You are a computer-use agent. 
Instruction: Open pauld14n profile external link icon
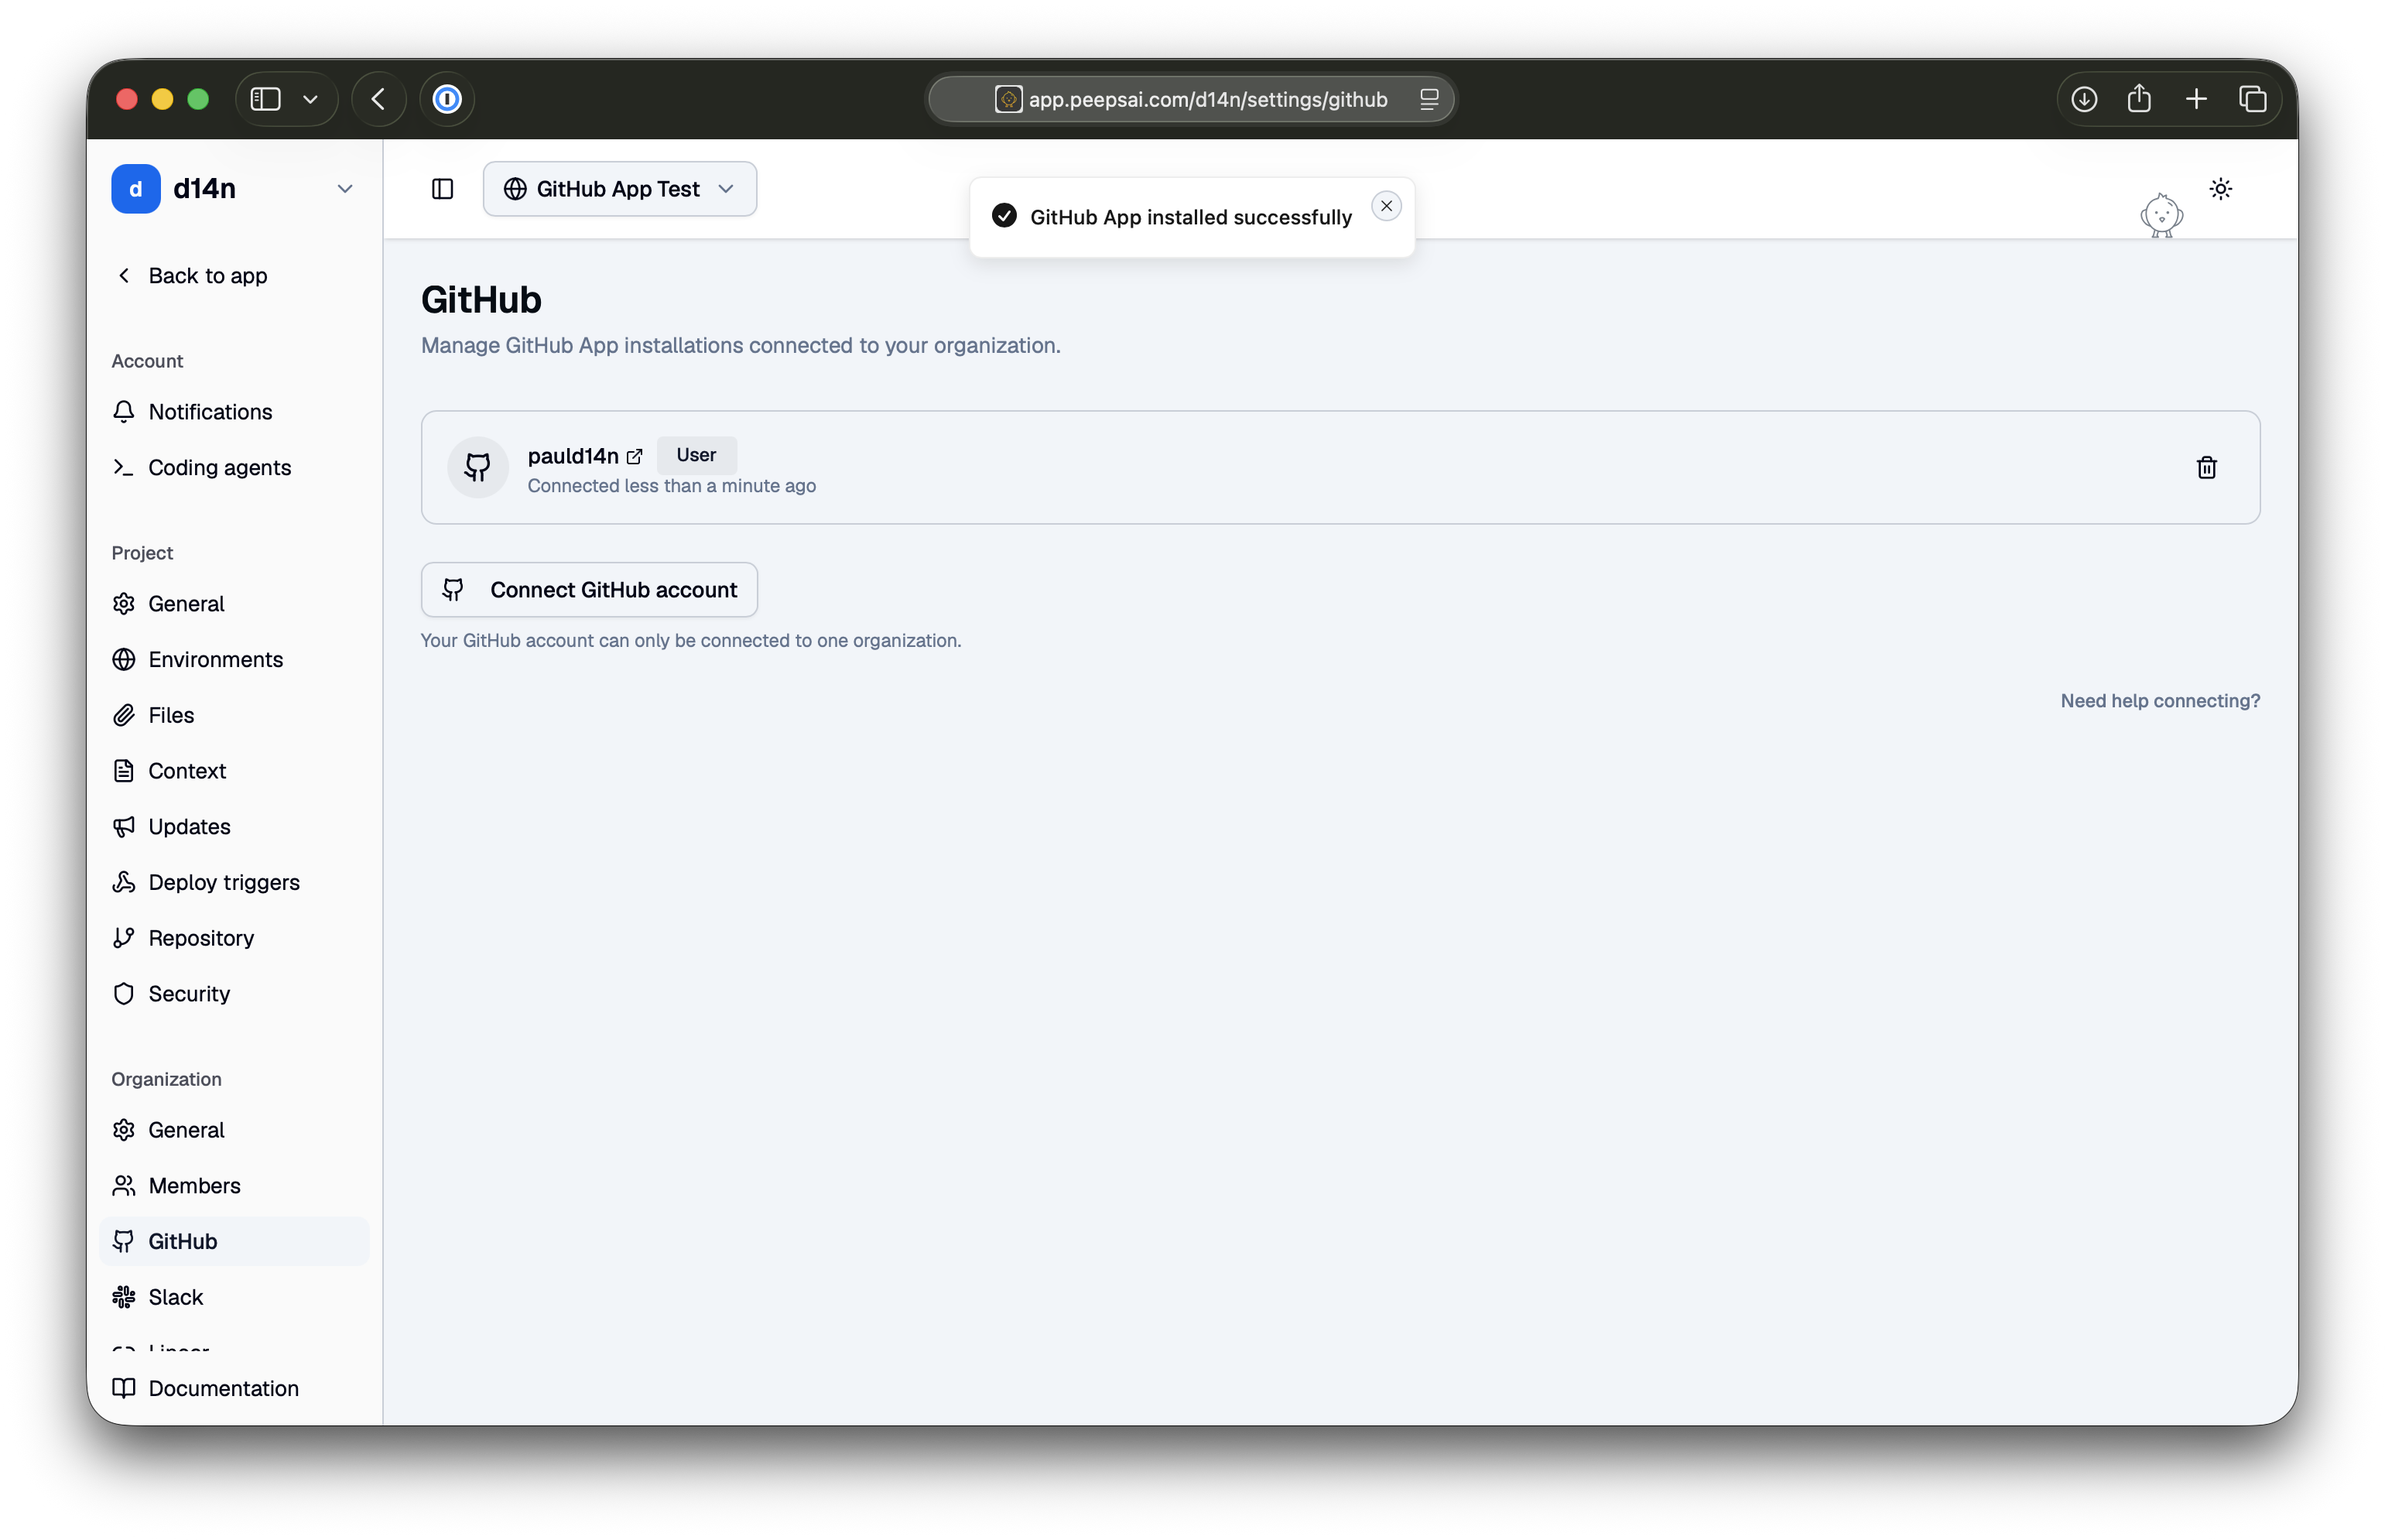(x=634, y=457)
